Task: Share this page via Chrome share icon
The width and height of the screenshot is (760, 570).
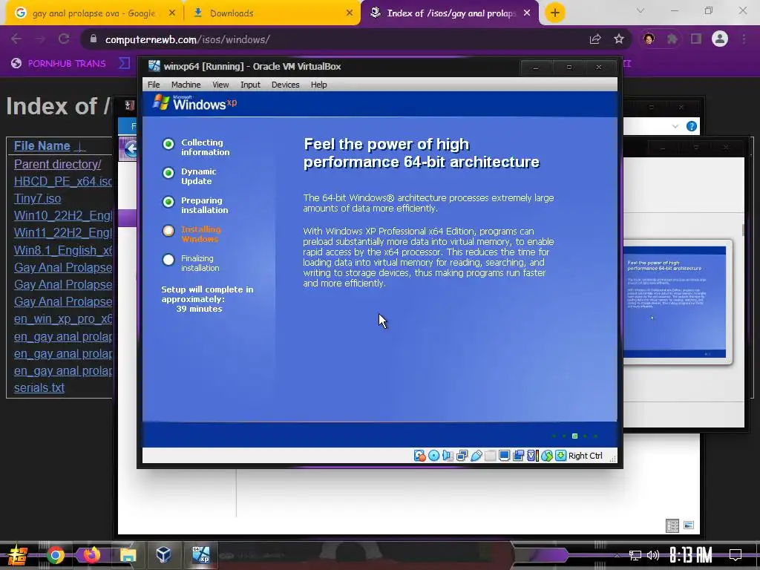Action: point(595,39)
